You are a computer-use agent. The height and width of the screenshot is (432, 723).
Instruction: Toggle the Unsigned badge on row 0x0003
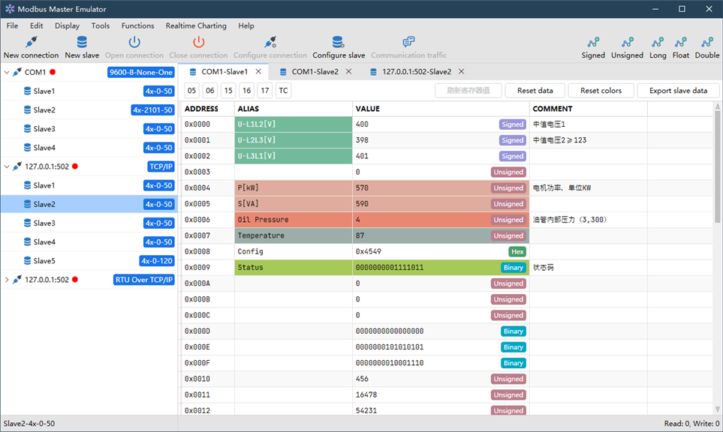[x=508, y=172]
